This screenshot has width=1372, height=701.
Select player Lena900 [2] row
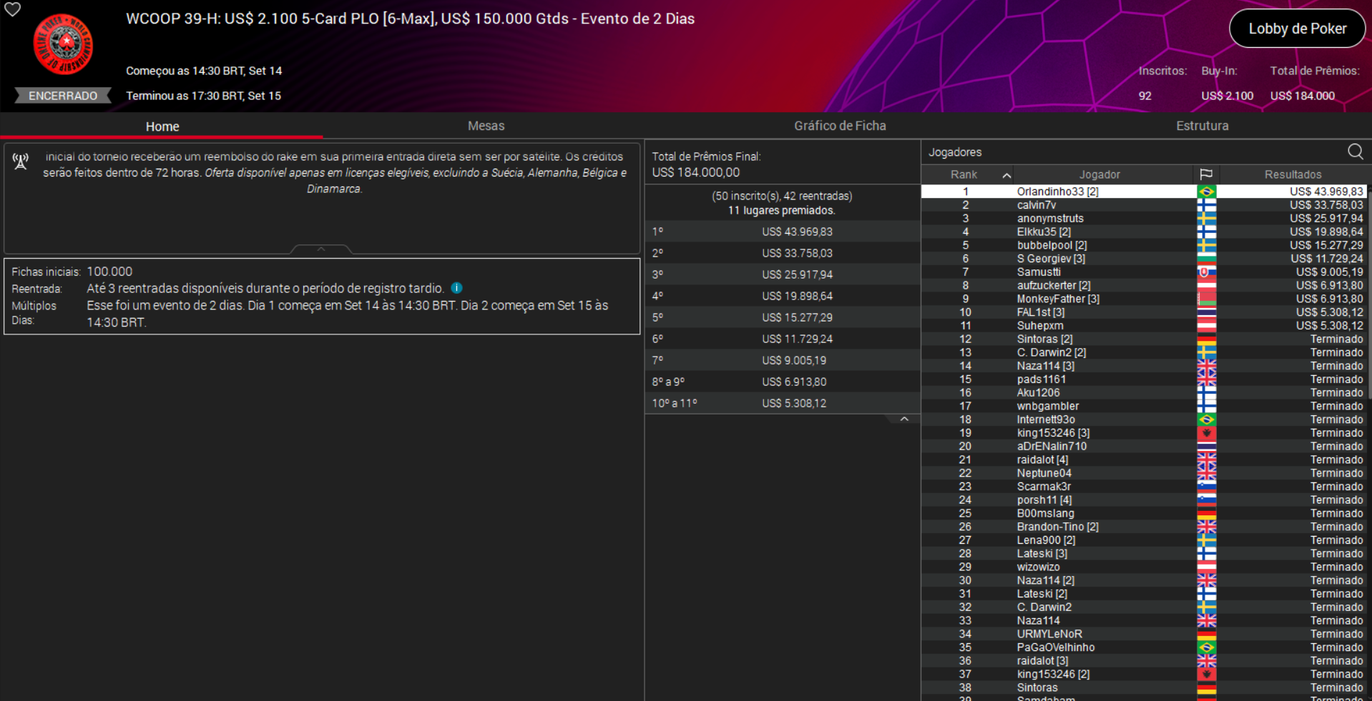[1144, 540]
